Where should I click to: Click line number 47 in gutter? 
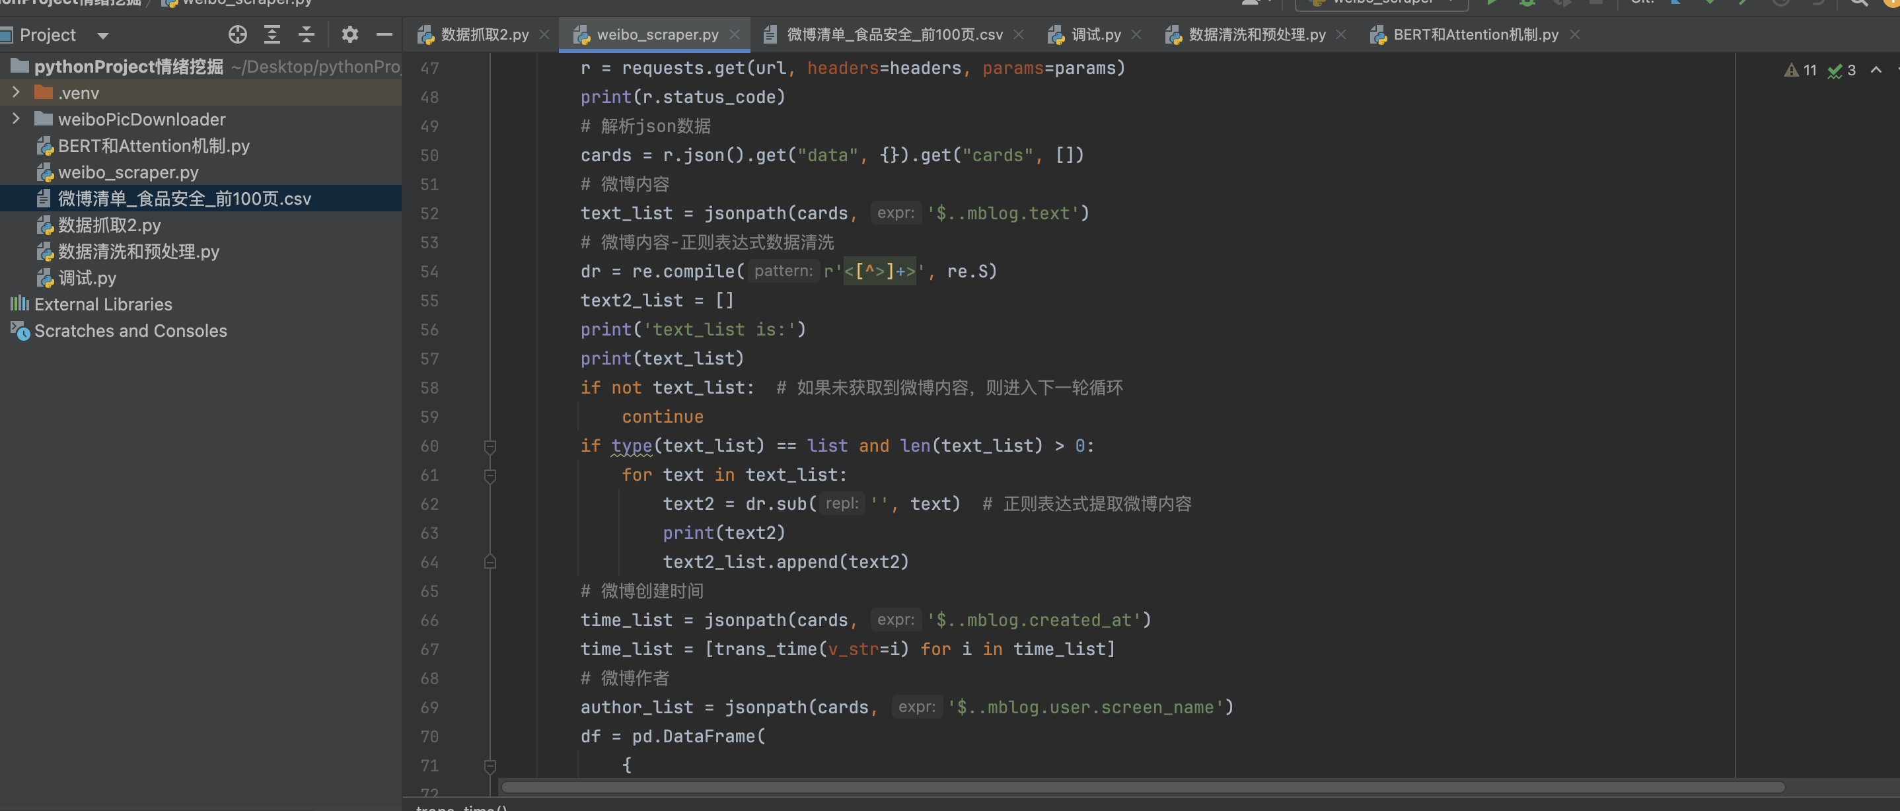pos(429,69)
